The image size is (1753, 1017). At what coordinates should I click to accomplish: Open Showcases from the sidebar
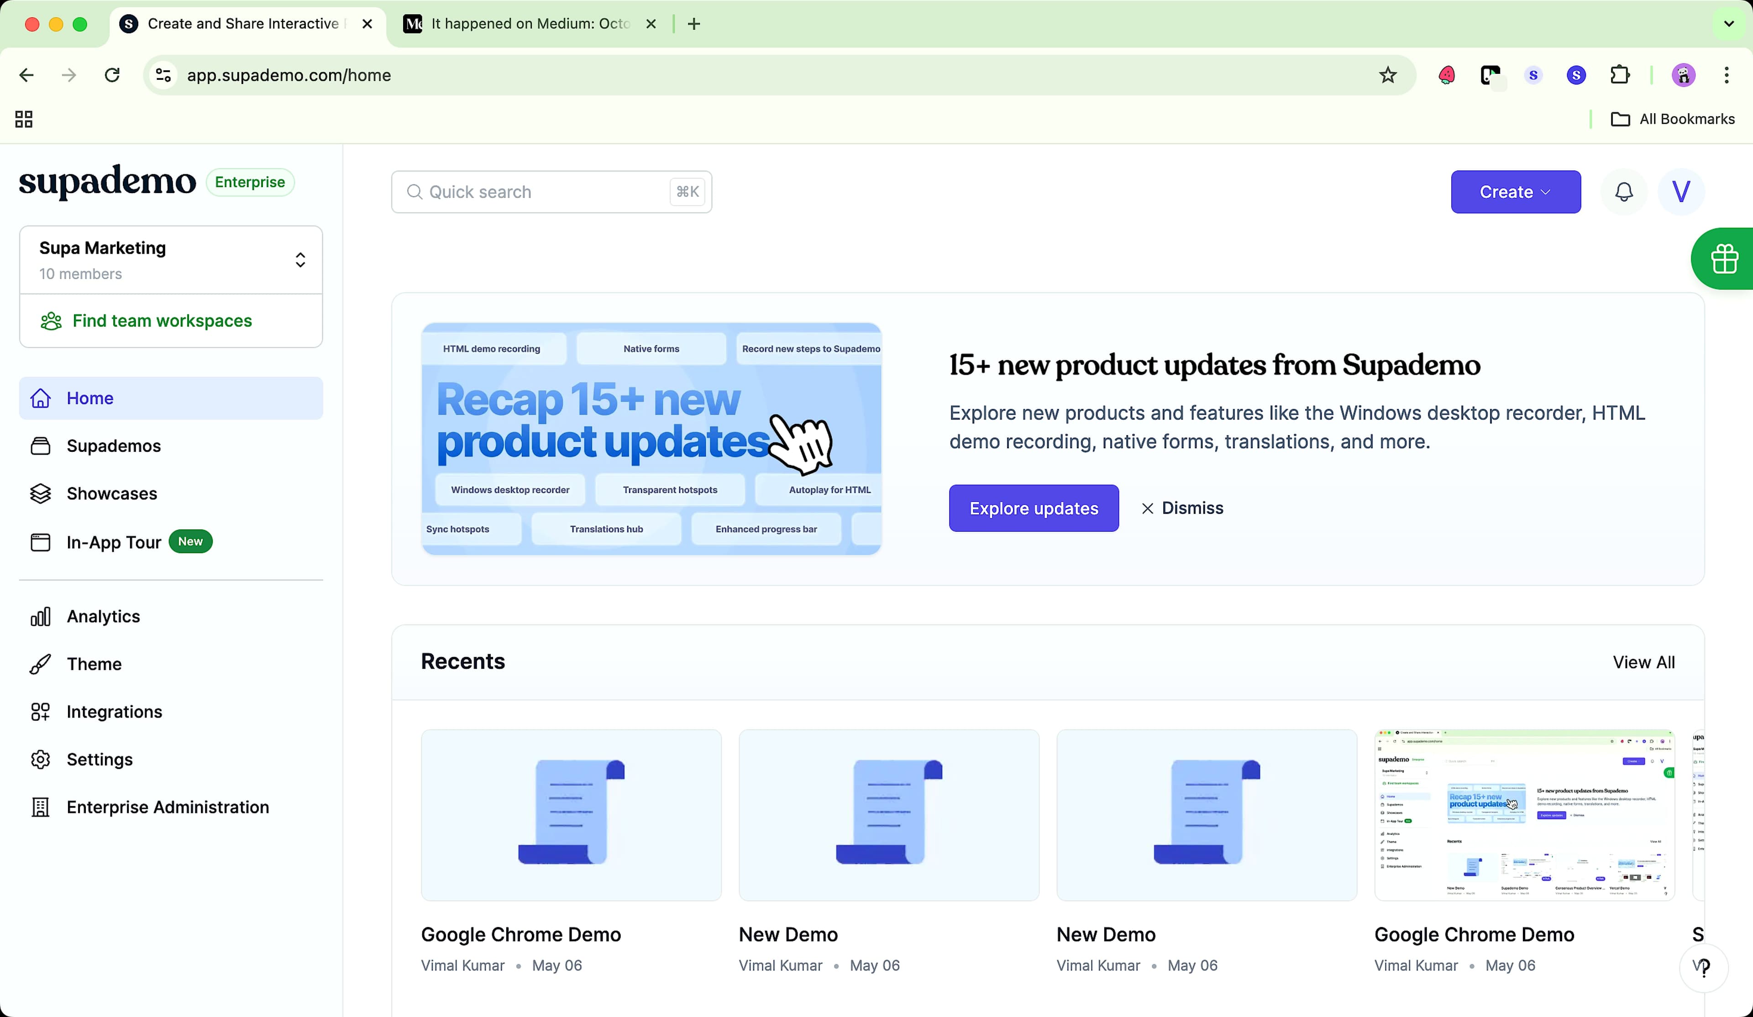[x=170, y=494]
